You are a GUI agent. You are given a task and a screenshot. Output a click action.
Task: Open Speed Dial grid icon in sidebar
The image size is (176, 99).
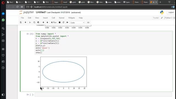coord(3,49)
